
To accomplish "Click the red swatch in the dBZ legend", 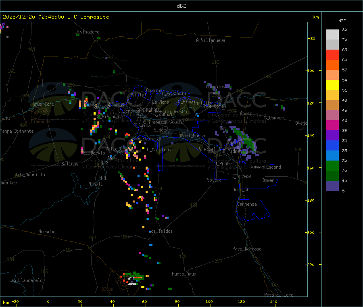I will [332, 54].
